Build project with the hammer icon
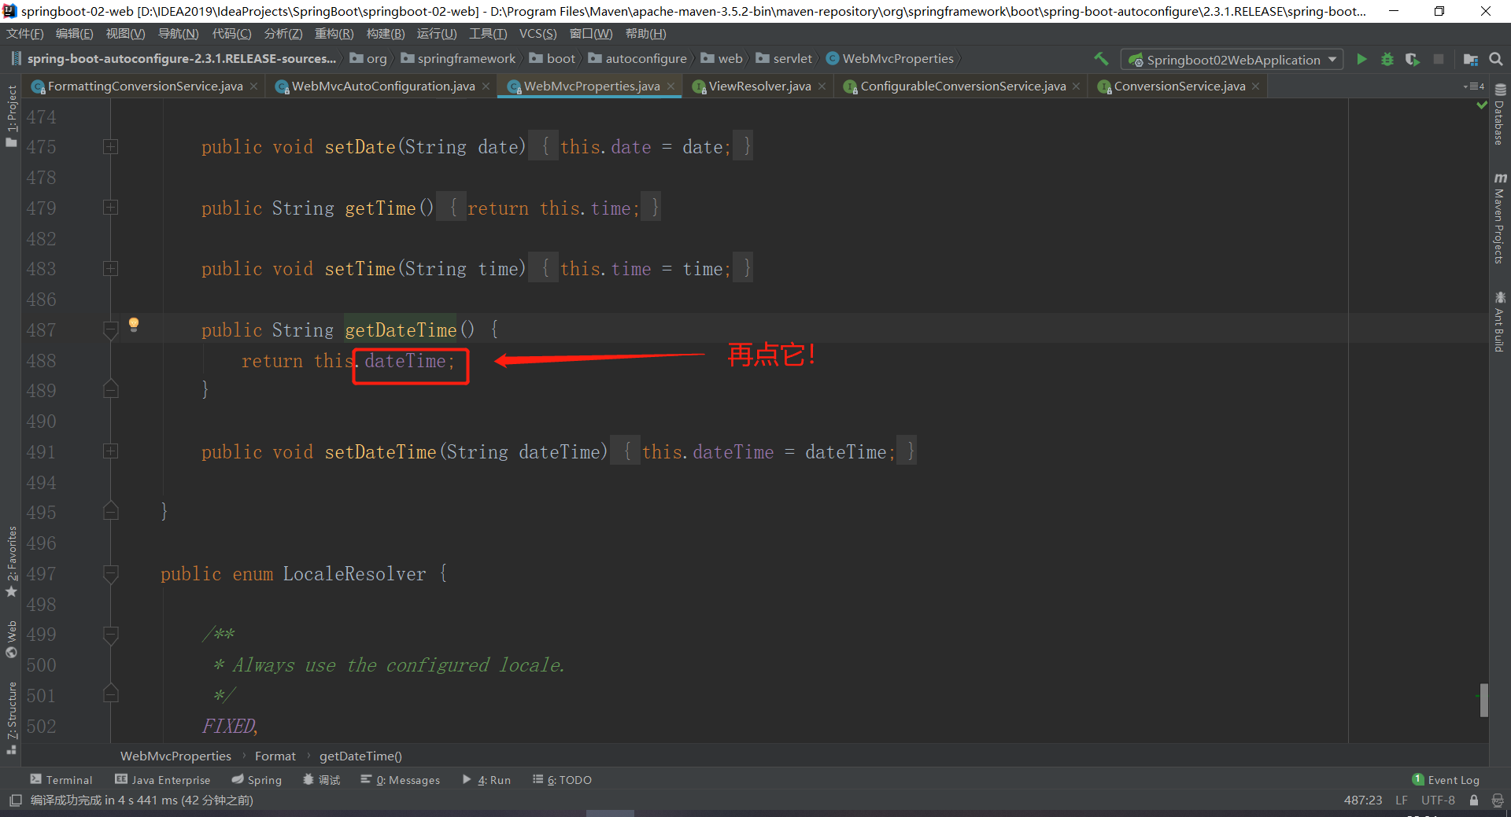1511x817 pixels. pos(1101,59)
